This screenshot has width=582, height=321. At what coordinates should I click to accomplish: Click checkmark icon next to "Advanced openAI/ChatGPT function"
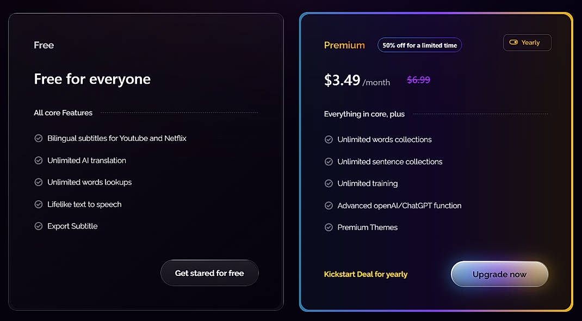[x=329, y=205]
